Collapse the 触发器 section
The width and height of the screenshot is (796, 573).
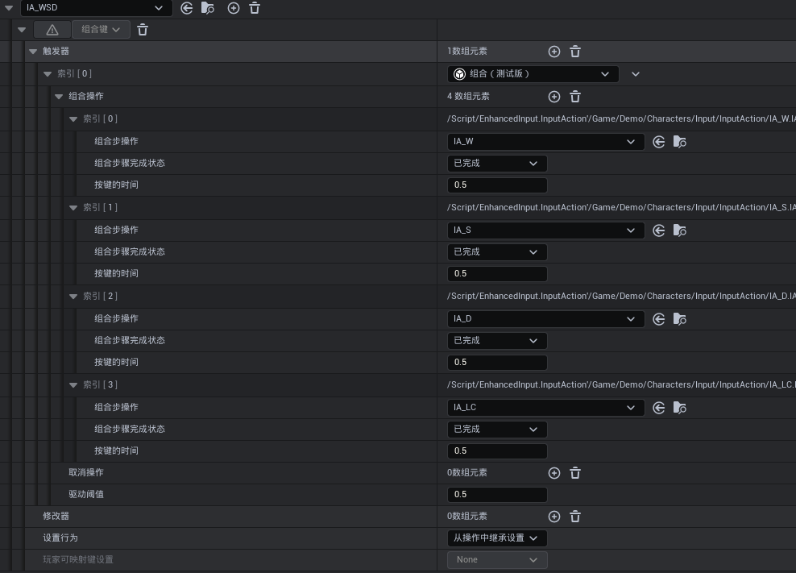pos(33,52)
